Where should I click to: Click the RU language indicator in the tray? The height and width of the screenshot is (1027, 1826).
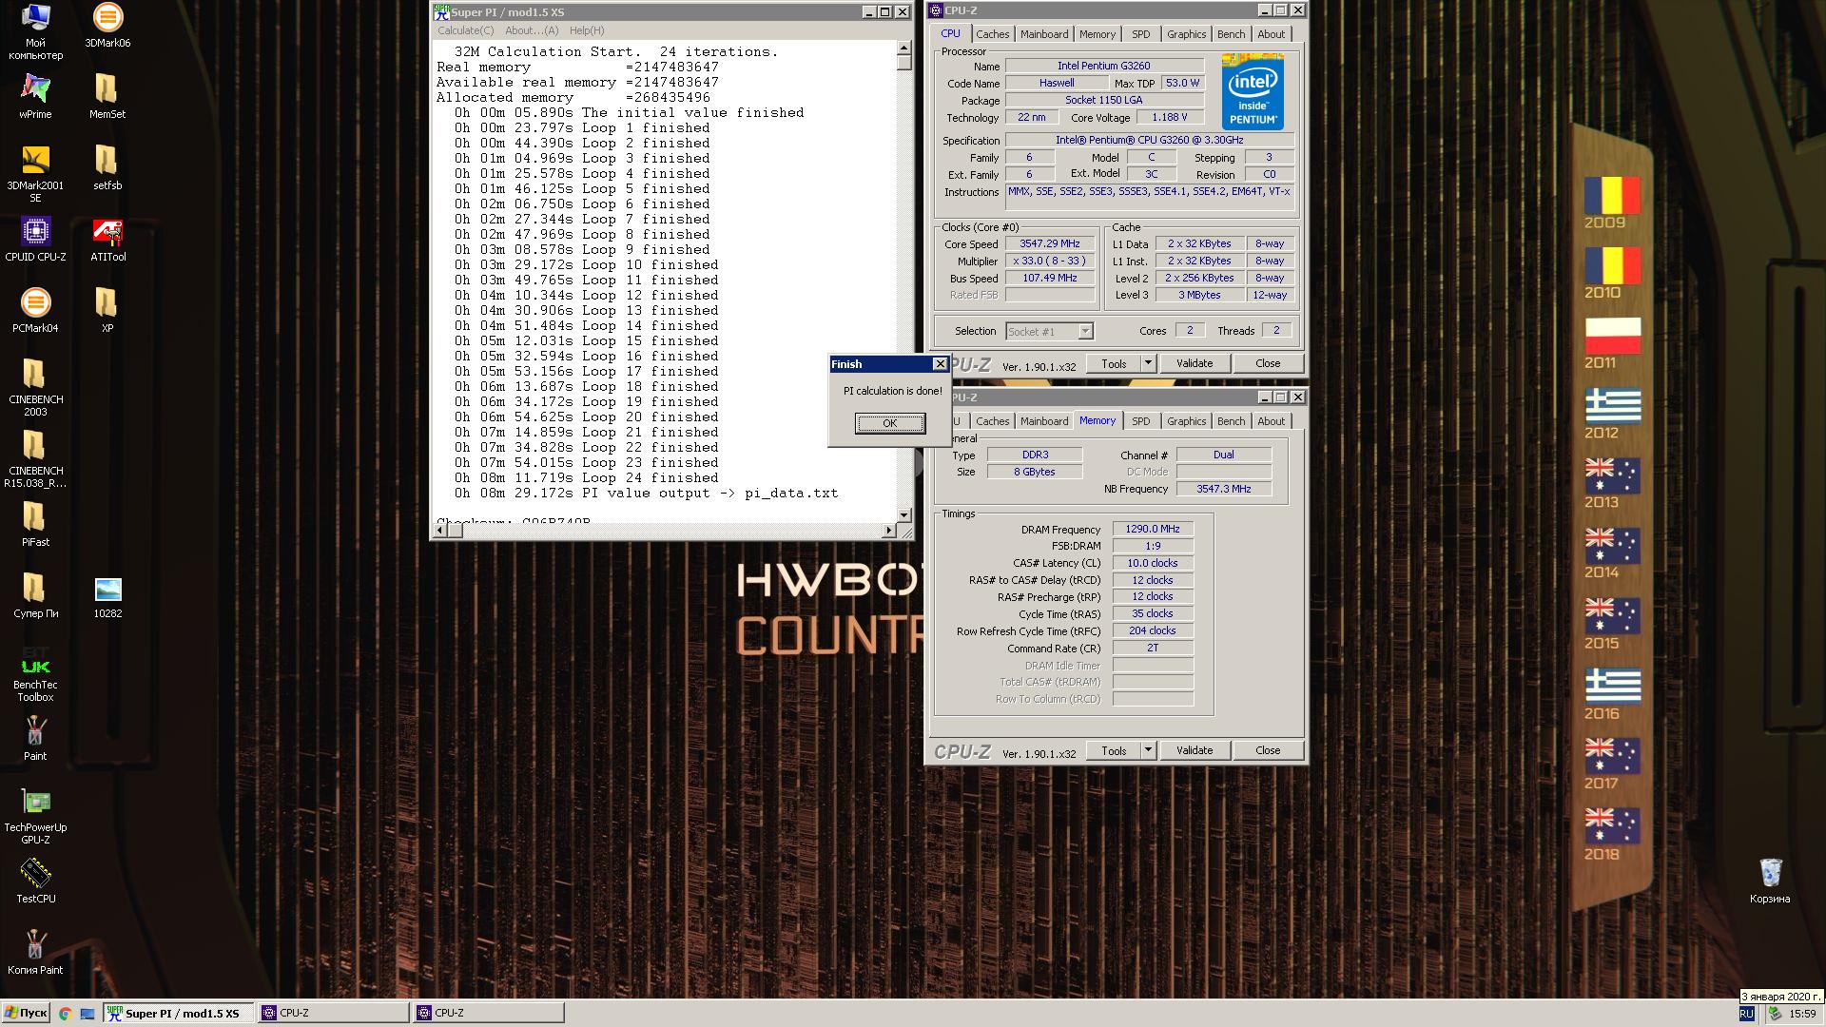[1746, 1014]
